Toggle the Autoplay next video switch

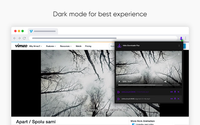tap(133, 124)
